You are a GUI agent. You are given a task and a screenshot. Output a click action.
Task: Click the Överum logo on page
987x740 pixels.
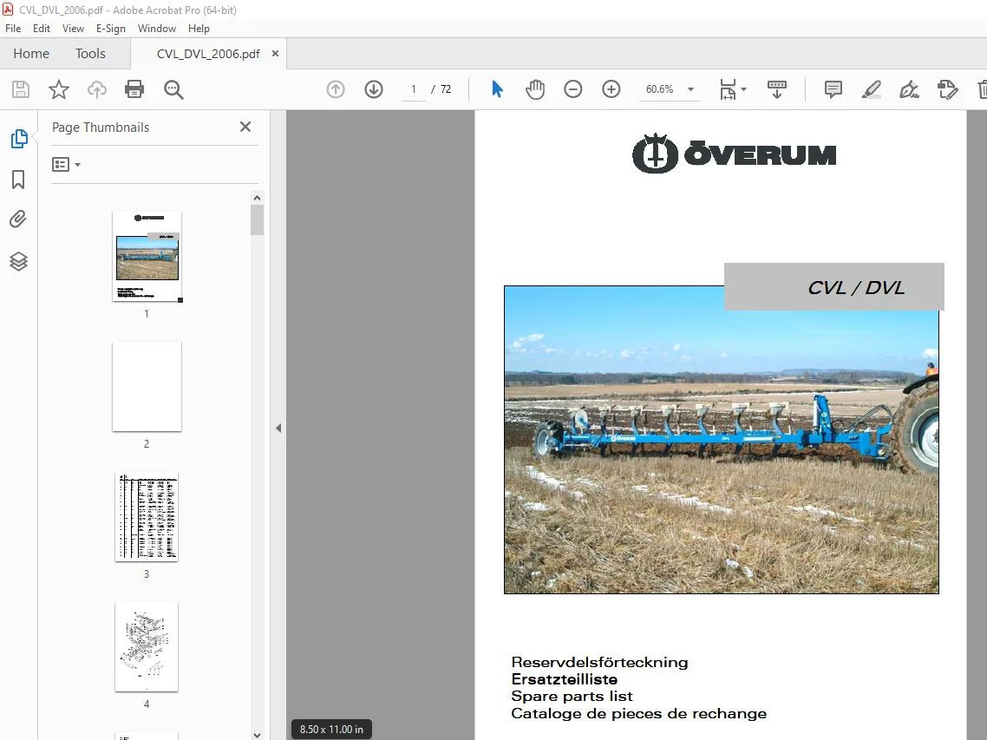pyautogui.click(x=734, y=154)
